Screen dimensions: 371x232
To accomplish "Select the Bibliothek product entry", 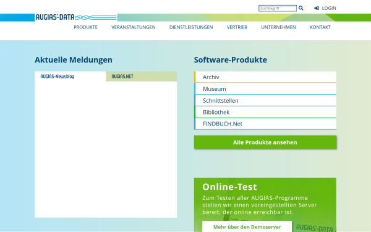I will pos(265,112).
